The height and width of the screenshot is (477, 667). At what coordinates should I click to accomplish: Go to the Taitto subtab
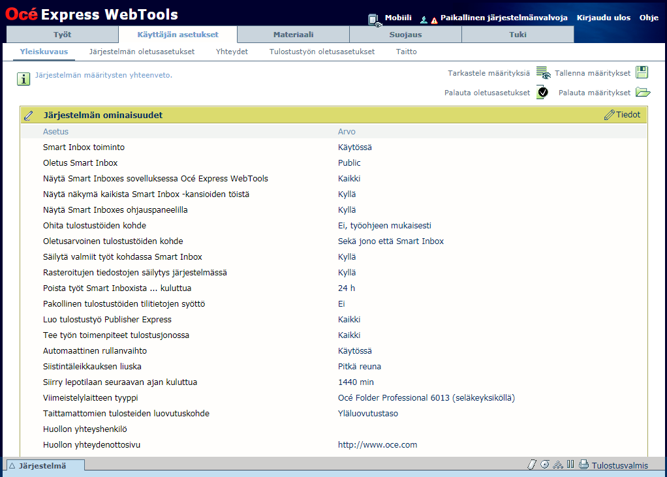[406, 52]
